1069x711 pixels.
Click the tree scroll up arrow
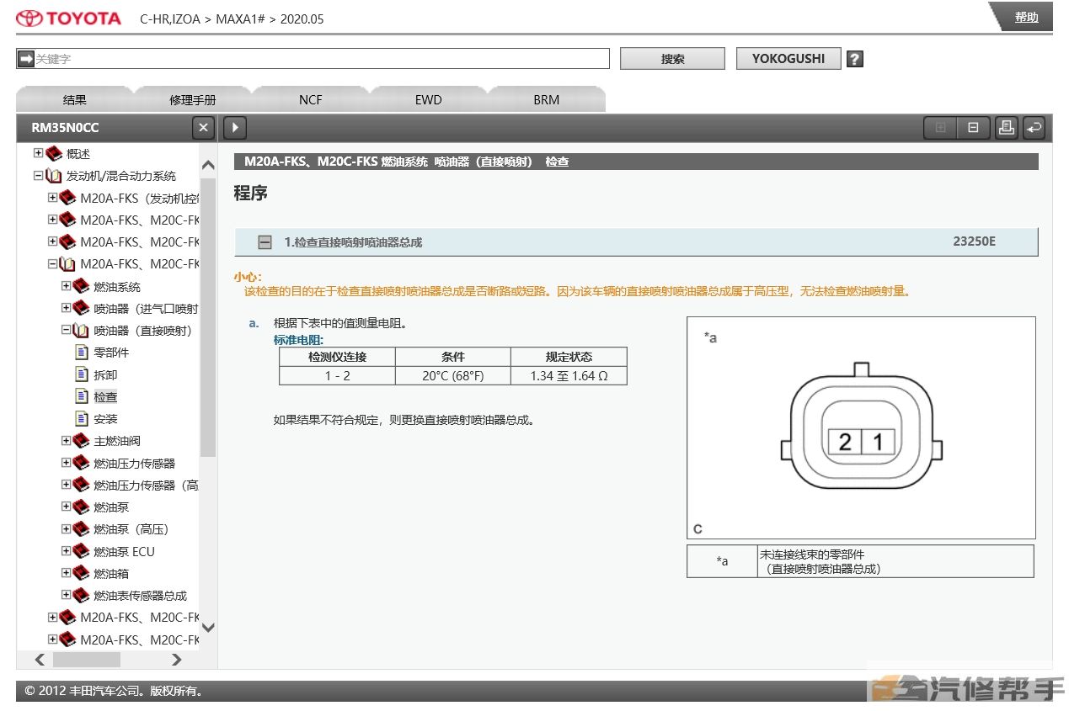(208, 165)
